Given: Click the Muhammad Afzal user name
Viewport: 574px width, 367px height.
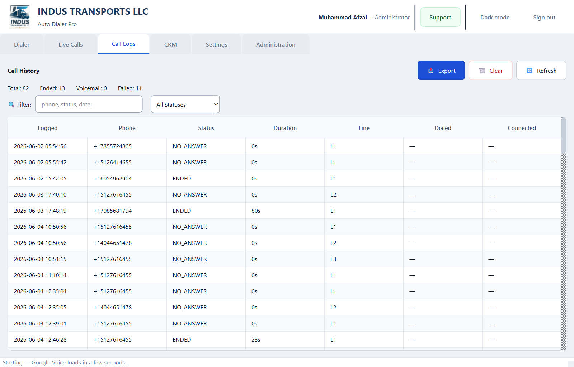Looking at the screenshot, I should 343,17.
